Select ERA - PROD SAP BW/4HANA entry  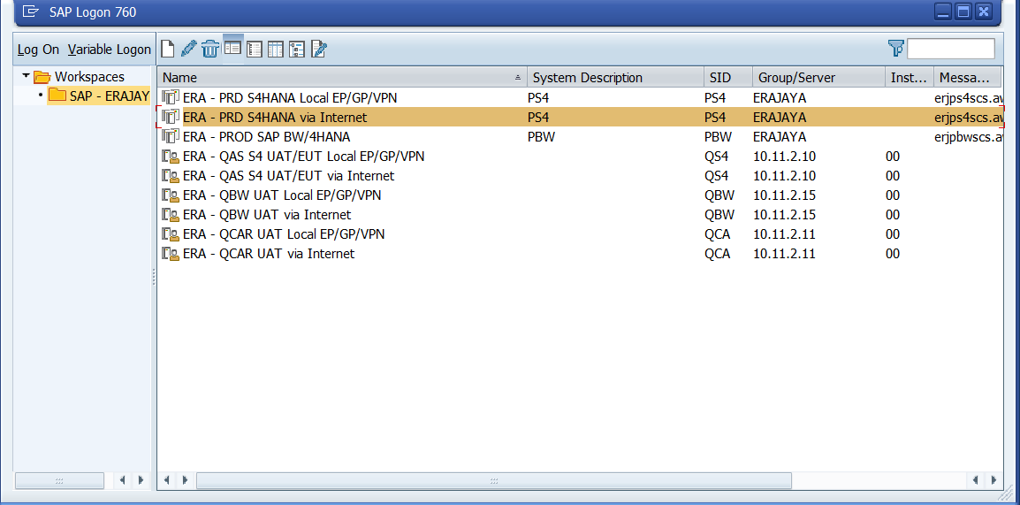266,137
